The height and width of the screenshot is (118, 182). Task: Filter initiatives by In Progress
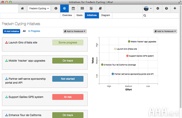coord(34,31)
